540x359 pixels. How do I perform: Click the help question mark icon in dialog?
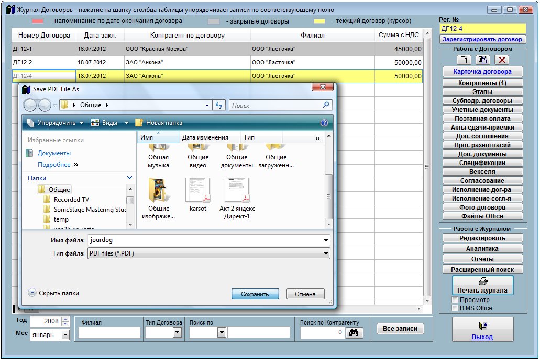click(x=324, y=123)
